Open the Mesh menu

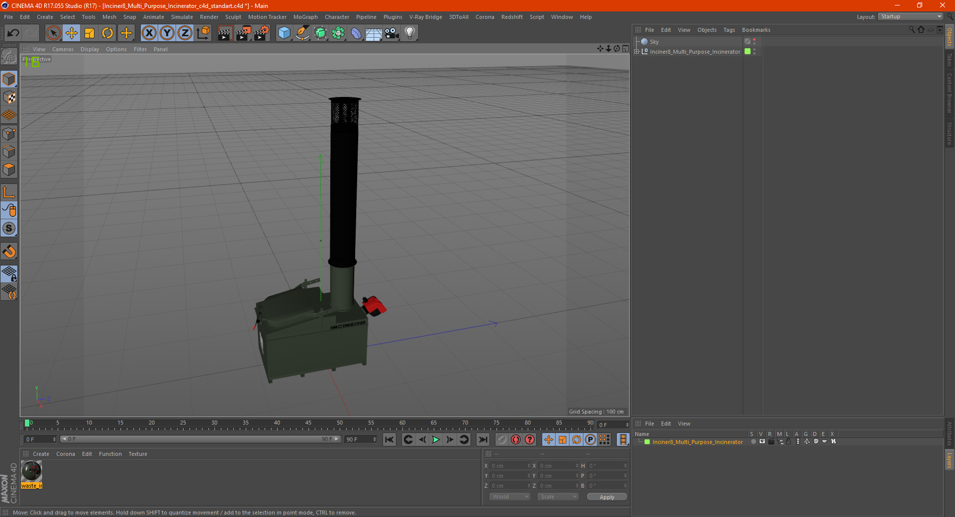tap(109, 17)
